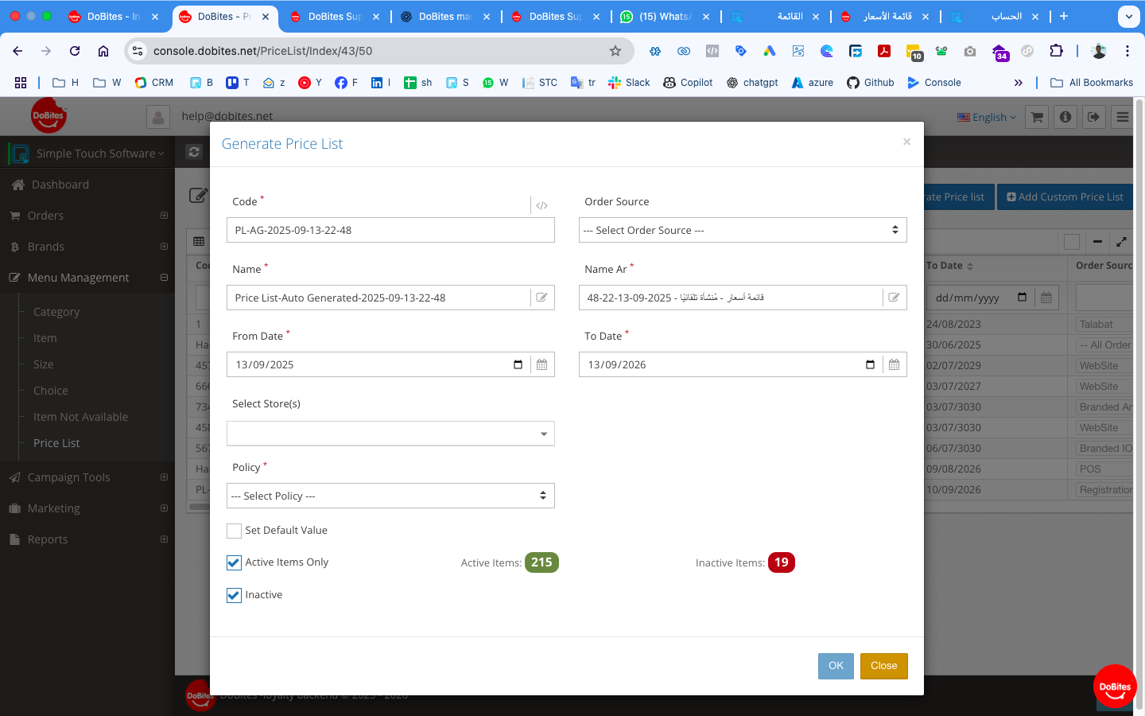1145x716 pixels.
Task: Open the Select Order Source dropdown
Action: [742, 230]
